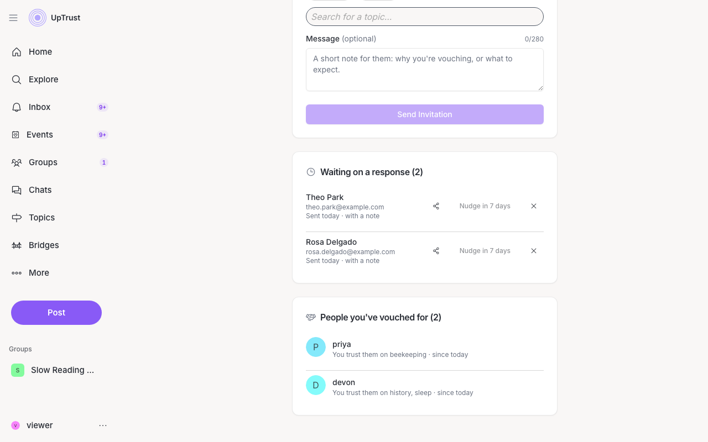Toggle the hamburger sidebar menu

coord(13,18)
